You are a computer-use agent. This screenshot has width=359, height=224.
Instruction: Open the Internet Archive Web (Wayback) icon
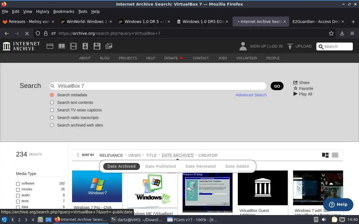point(50,46)
